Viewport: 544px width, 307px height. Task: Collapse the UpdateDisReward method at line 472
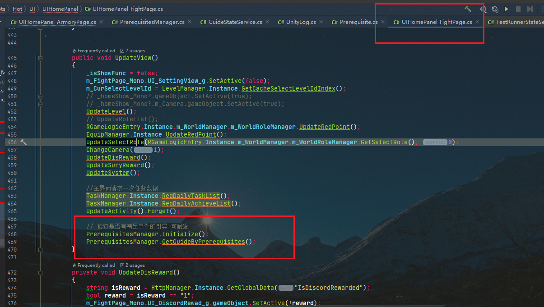coord(40,273)
